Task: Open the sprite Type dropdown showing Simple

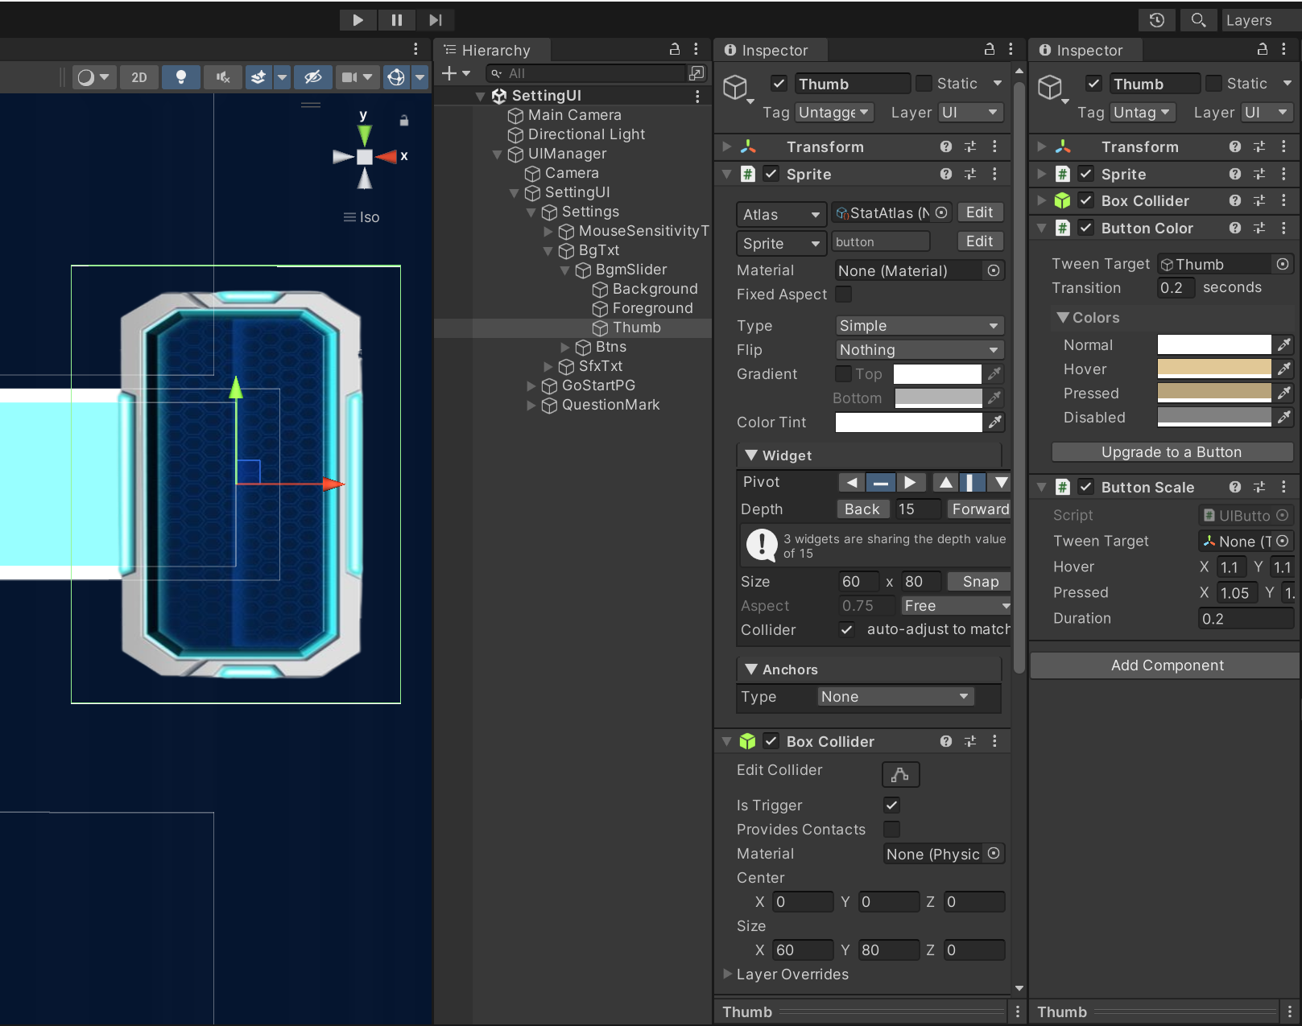Action: coord(919,326)
